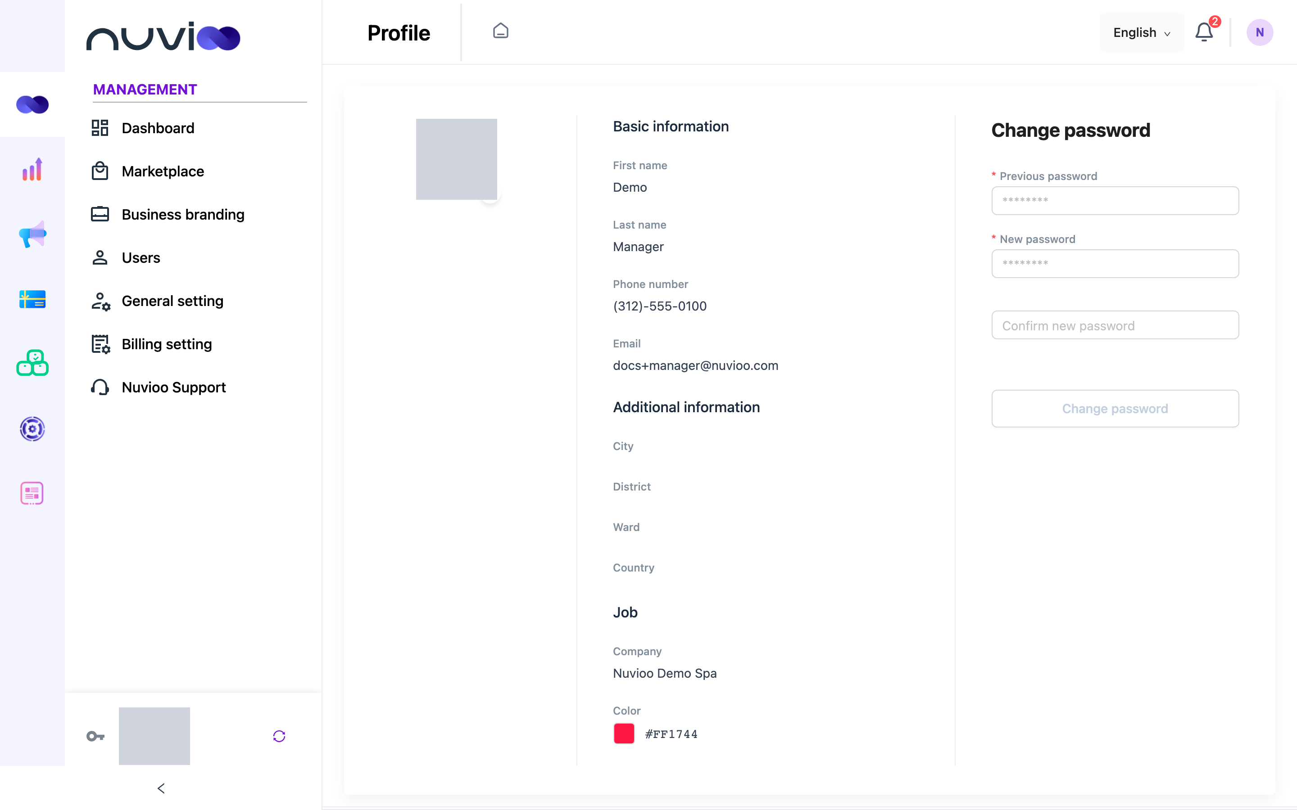
Task: Open the notifications bell with 2 badge
Action: (1204, 32)
